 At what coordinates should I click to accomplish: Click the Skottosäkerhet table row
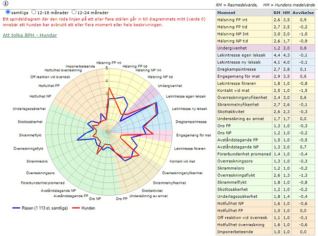coord(266,190)
